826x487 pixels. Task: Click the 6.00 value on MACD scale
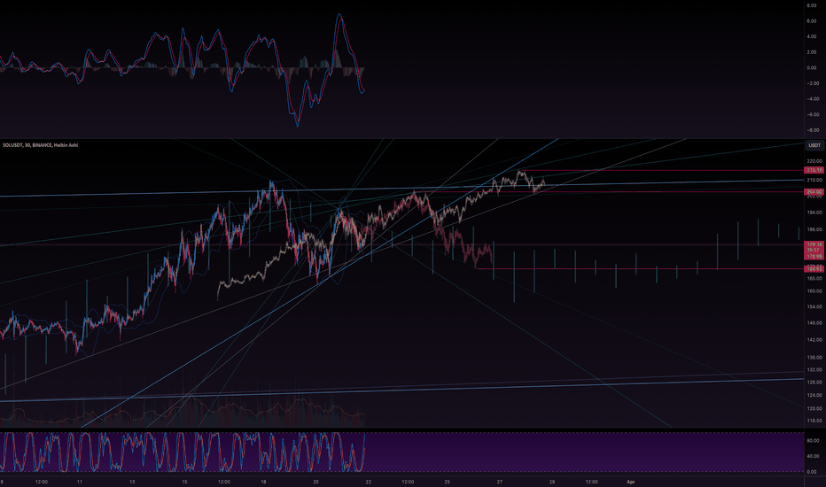pyautogui.click(x=812, y=21)
